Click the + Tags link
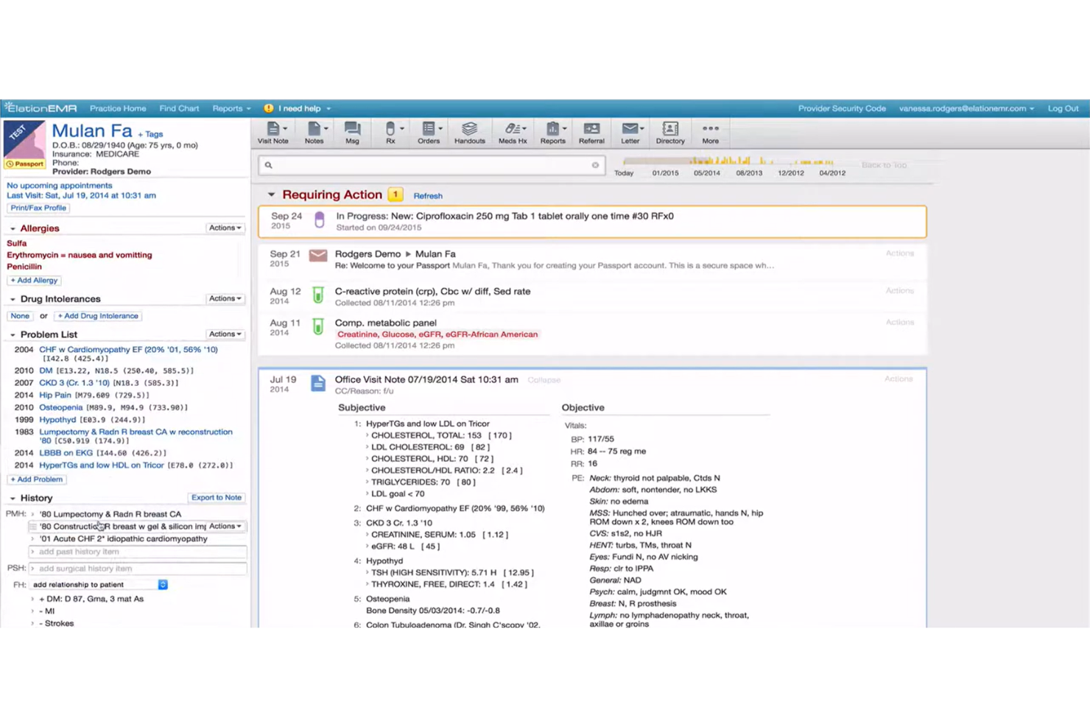Viewport: 1090px width, 727px height. pyautogui.click(x=150, y=135)
